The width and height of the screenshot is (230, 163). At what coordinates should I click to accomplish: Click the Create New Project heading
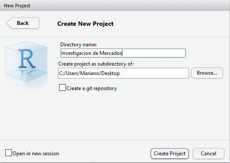[85, 24]
